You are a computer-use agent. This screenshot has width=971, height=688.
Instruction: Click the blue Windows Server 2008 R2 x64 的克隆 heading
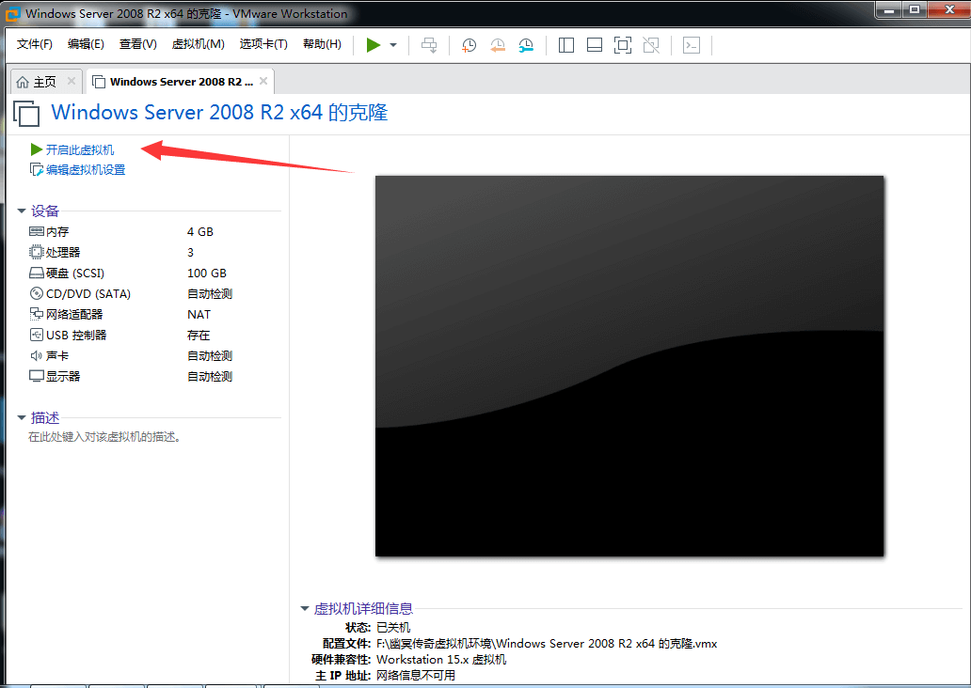tap(219, 113)
